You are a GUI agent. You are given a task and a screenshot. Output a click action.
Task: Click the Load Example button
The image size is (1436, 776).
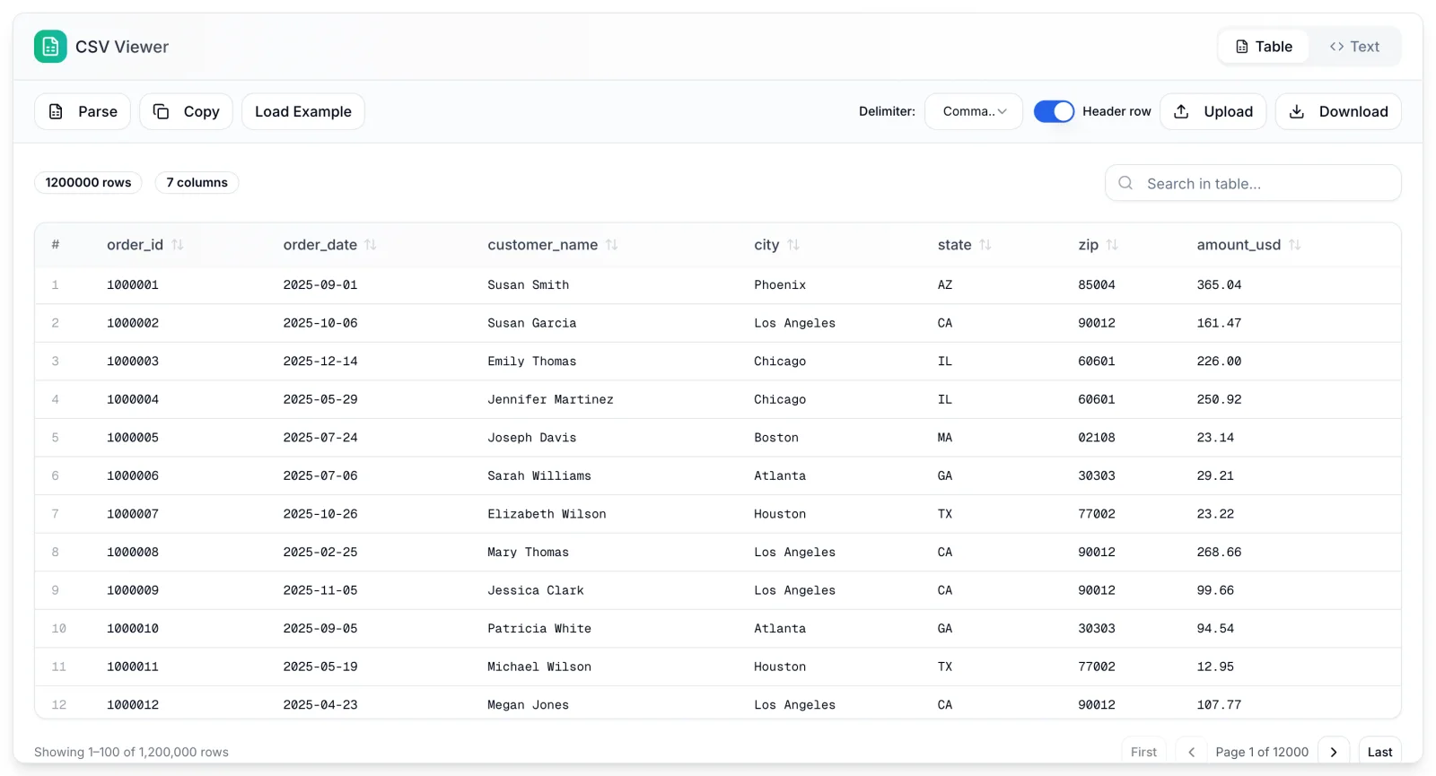[x=303, y=111]
